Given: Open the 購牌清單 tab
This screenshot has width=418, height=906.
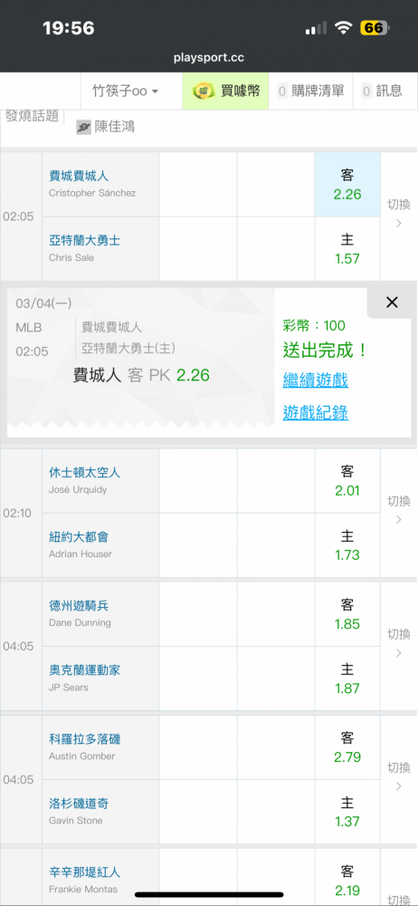Looking at the screenshot, I should (310, 91).
